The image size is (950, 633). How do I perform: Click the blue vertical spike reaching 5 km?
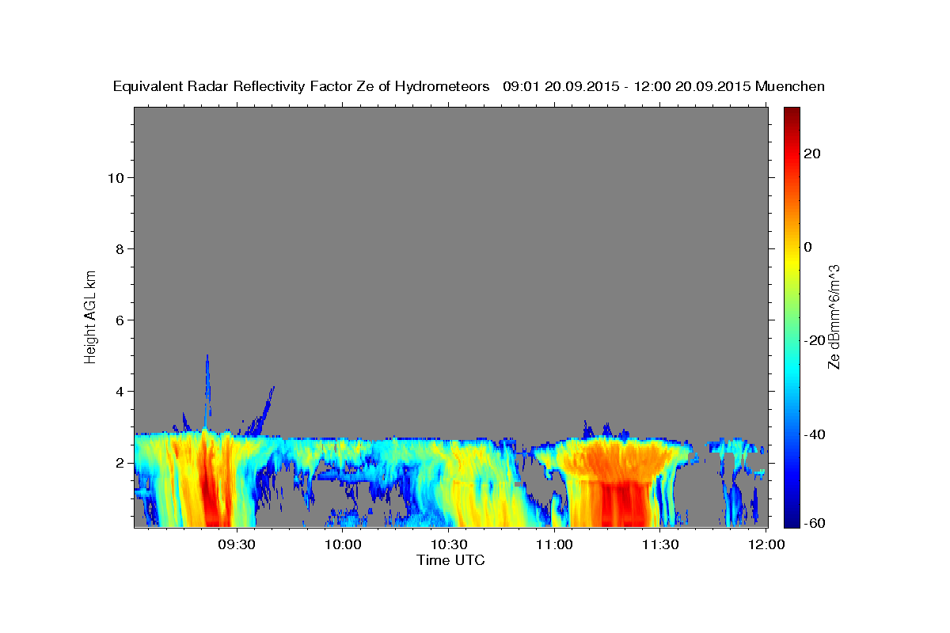click(x=207, y=392)
